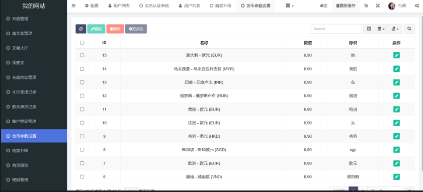Open the export data dropdown

pyautogui.click(x=395, y=29)
